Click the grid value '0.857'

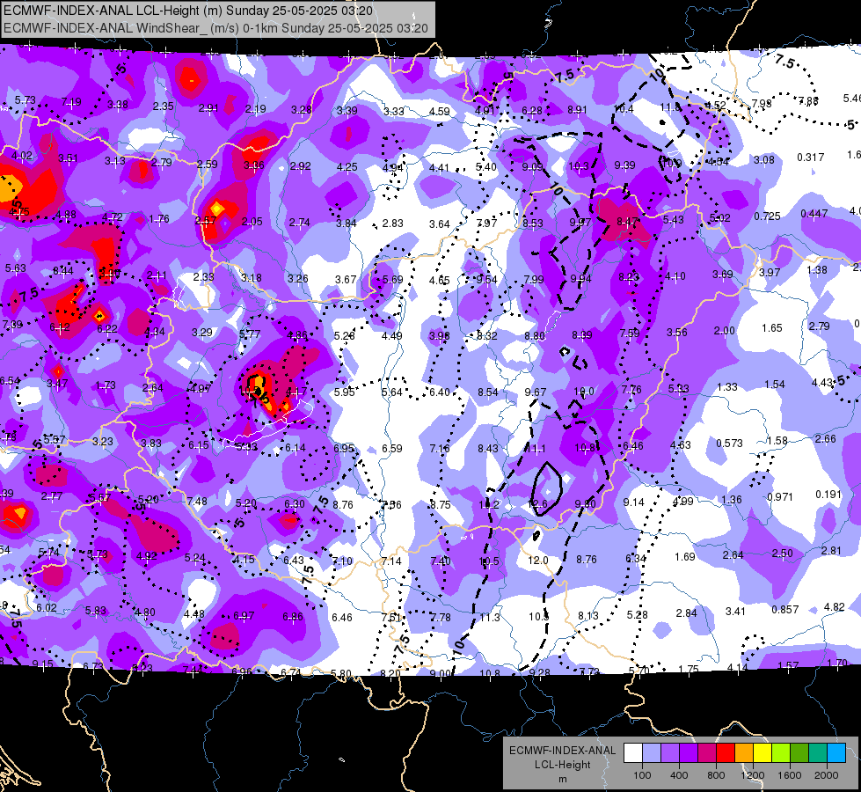(784, 610)
